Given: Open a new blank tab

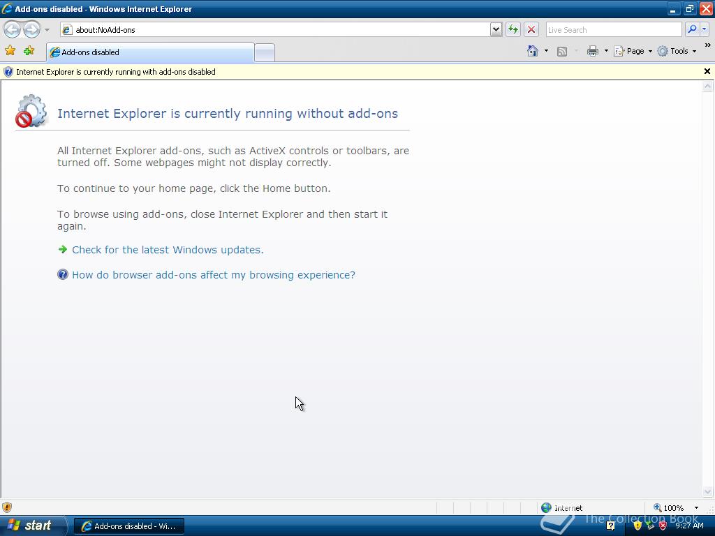Looking at the screenshot, I should coord(265,53).
